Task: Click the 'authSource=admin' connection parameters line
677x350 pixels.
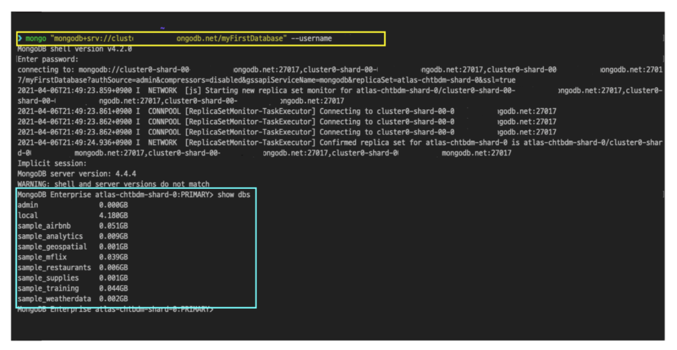Action: click(x=266, y=80)
